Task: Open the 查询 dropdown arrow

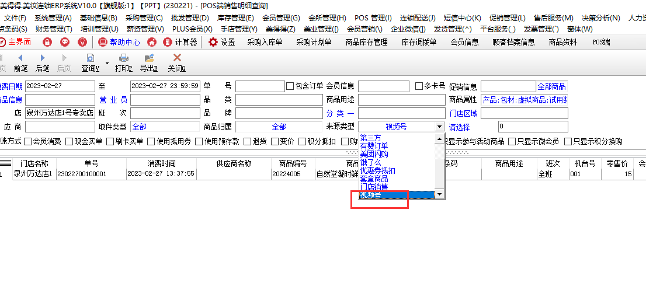Action: [x=107, y=64]
